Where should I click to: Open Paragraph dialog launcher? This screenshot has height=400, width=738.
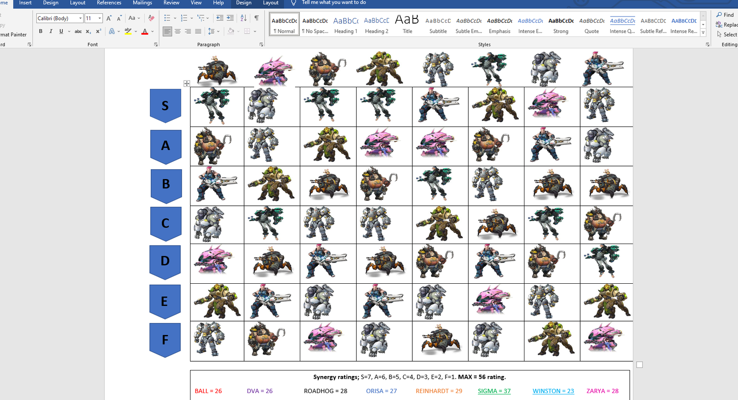[262, 45]
